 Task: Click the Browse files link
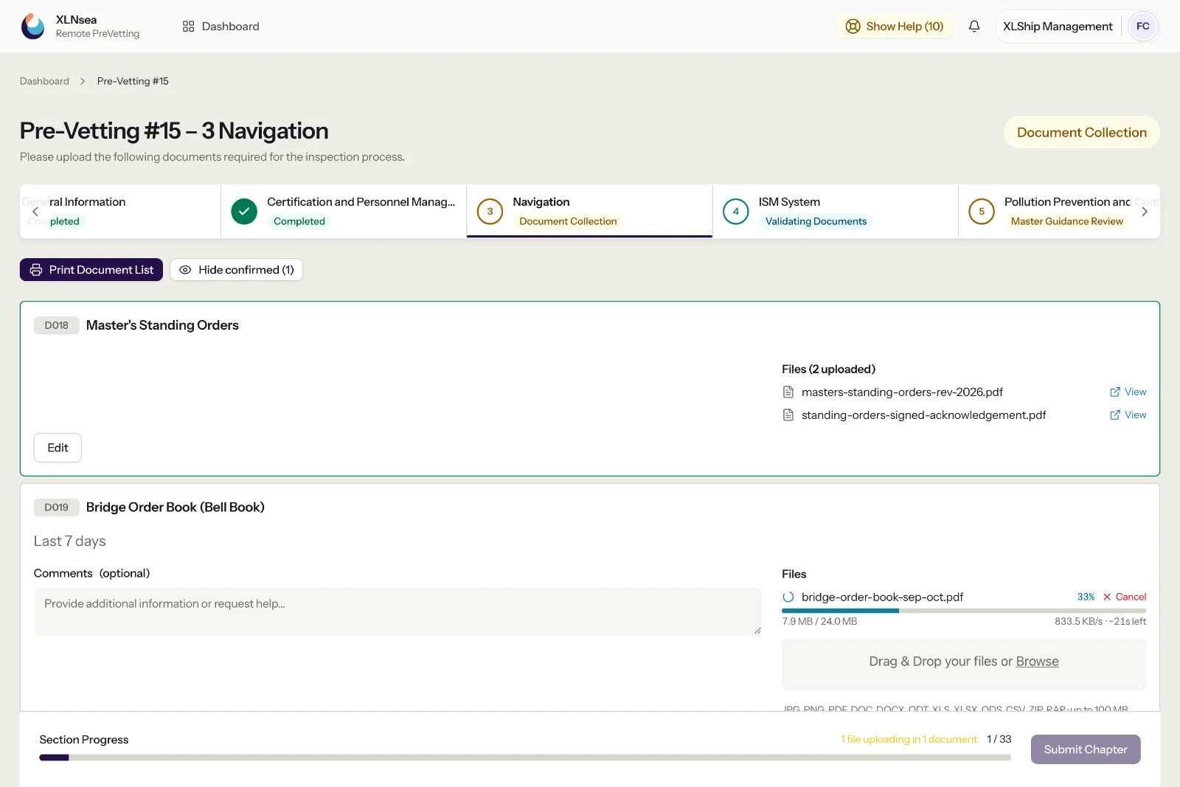click(x=1037, y=662)
